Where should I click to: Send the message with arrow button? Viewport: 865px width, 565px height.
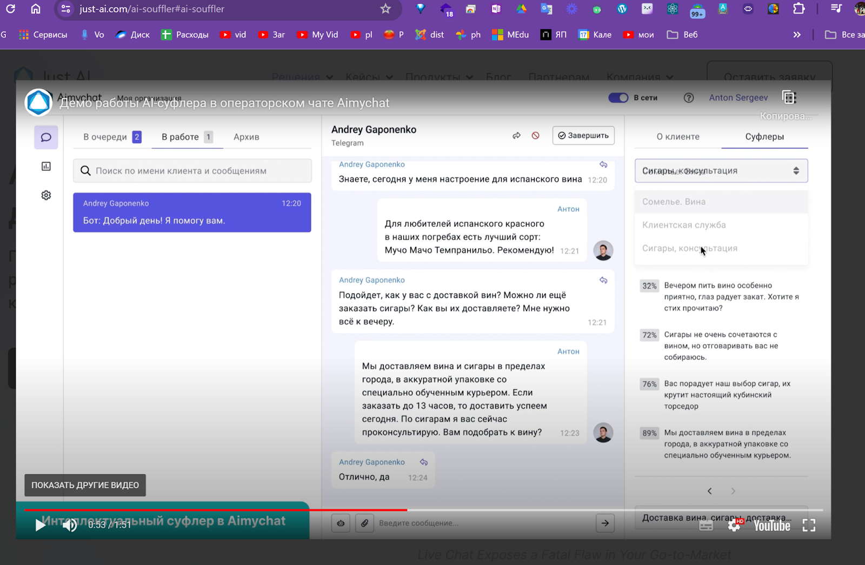605,523
